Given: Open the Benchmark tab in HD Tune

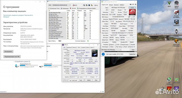Looking at the screenshot, I should pos(54,8).
